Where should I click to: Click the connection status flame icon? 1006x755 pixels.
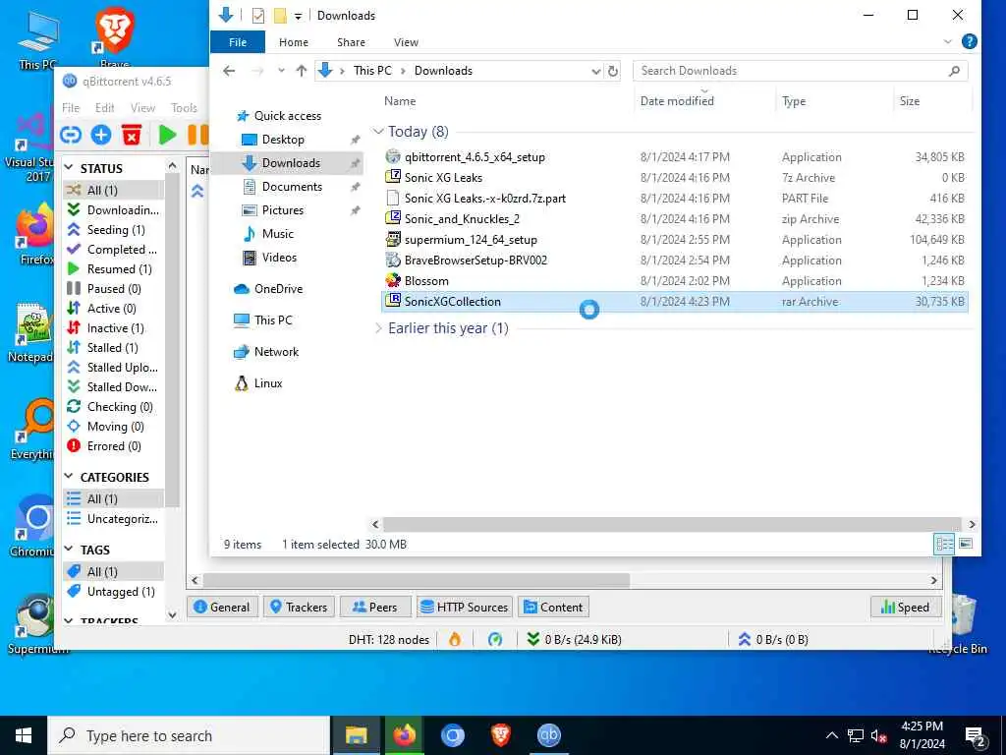point(455,639)
